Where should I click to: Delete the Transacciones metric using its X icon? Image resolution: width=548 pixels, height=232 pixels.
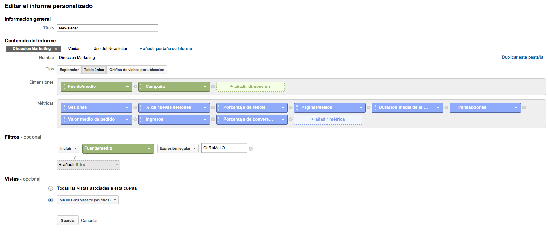(x=524, y=107)
